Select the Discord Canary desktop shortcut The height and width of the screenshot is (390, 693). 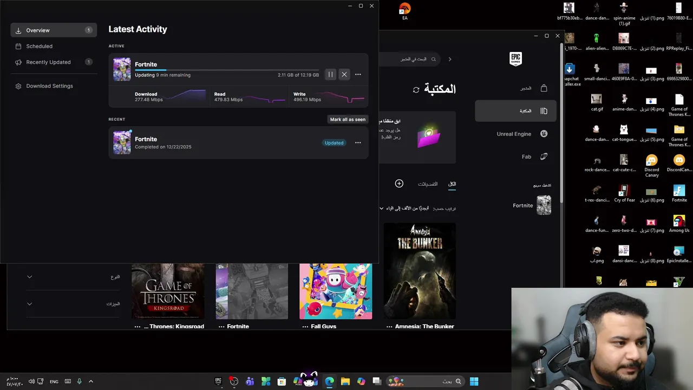651,166
